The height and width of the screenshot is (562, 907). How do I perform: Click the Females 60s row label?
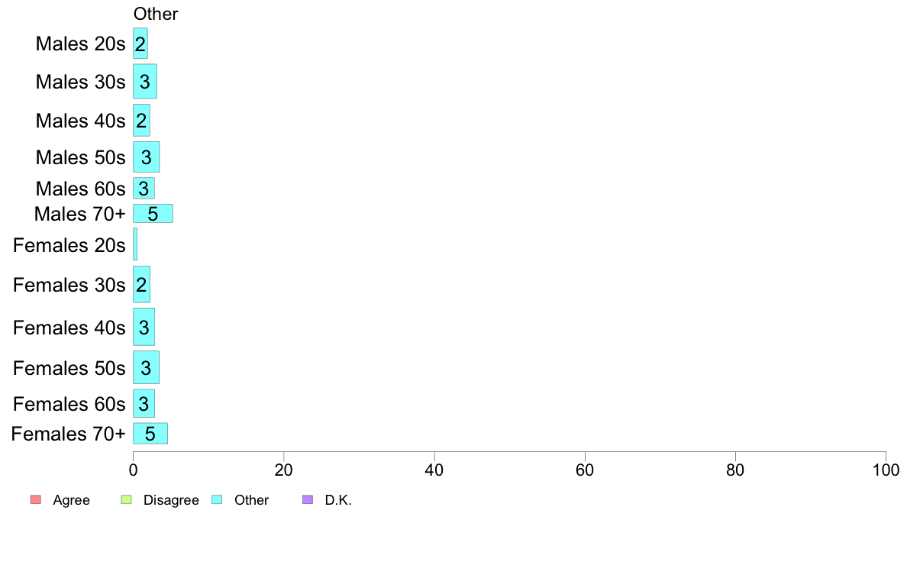point(69,404)
